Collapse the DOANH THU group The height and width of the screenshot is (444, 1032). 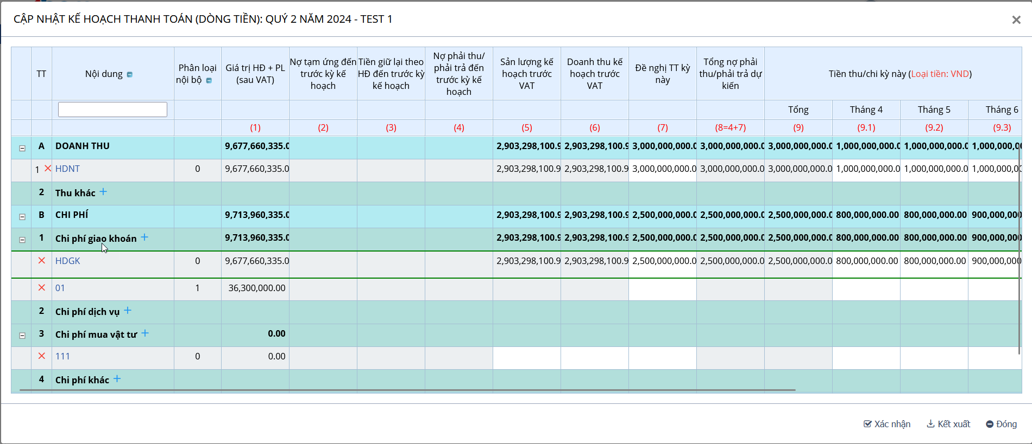point(22,148)
